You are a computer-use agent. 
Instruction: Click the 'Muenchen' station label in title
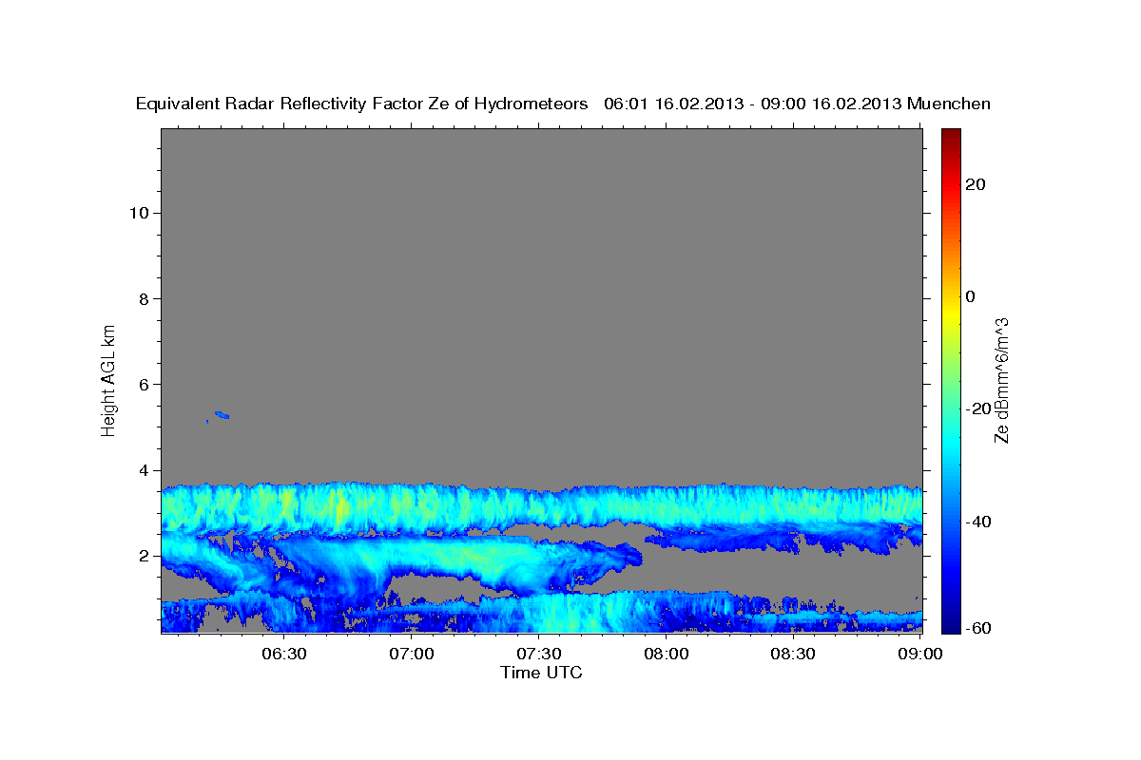(949, 104)
